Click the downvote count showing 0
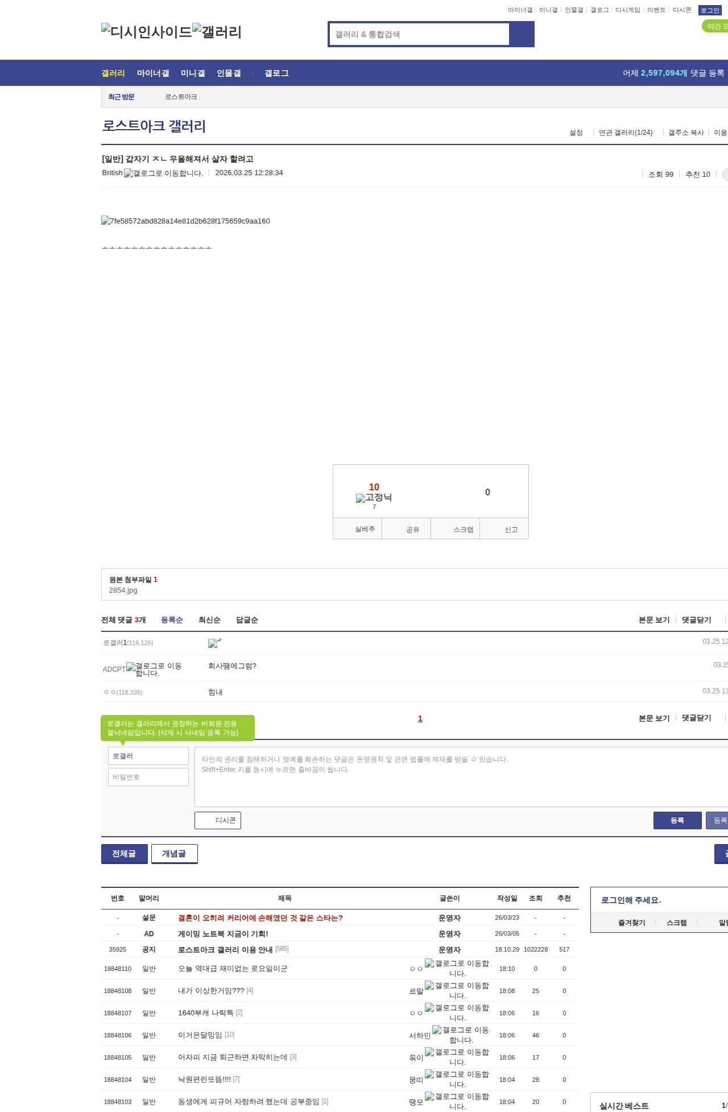Image resolution: width=728 pixels, height=1112 pixels. 487,493
